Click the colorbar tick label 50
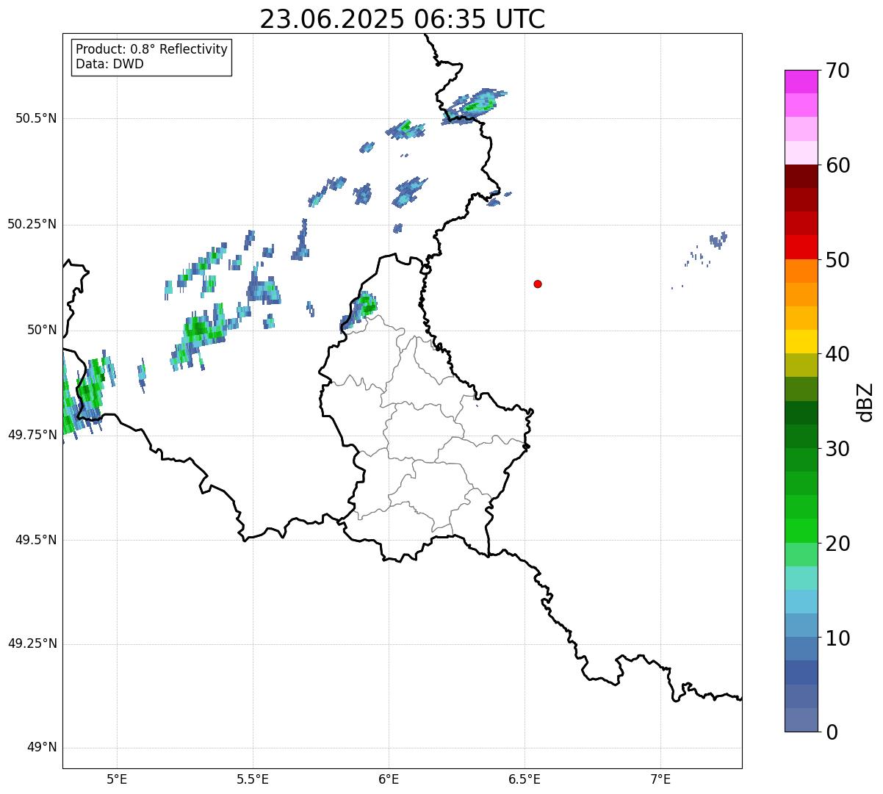Image resolution: width=883 pixels, height=794 pixels. click(837, 260)
